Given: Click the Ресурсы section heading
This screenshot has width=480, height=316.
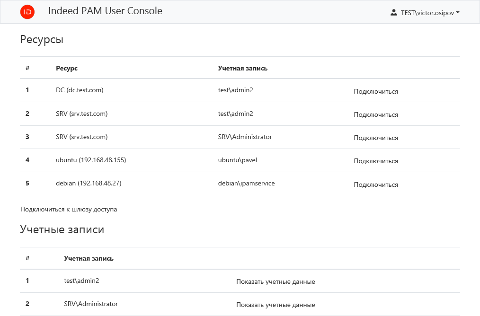Looking at the screenshot, I should click(42, 39).
